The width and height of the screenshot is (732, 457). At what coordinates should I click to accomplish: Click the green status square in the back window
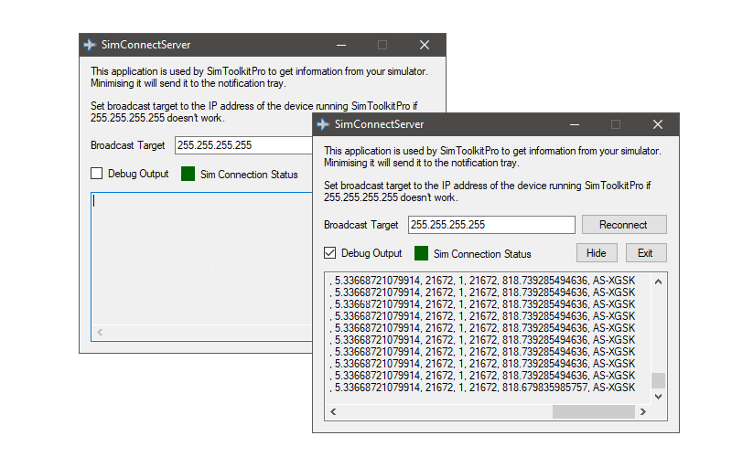(x=188, y=174)
